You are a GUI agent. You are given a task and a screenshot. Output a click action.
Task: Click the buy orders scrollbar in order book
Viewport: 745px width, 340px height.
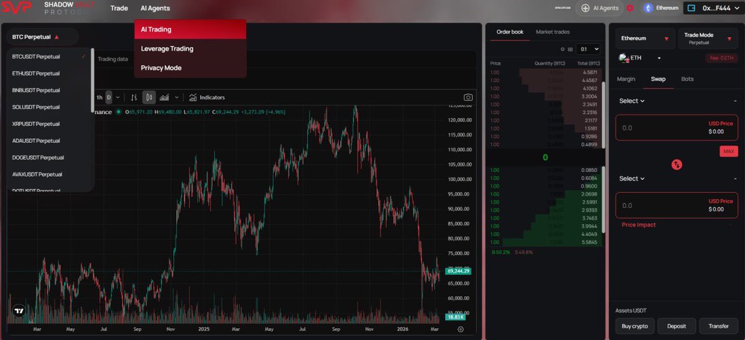[x=603, y=199]
